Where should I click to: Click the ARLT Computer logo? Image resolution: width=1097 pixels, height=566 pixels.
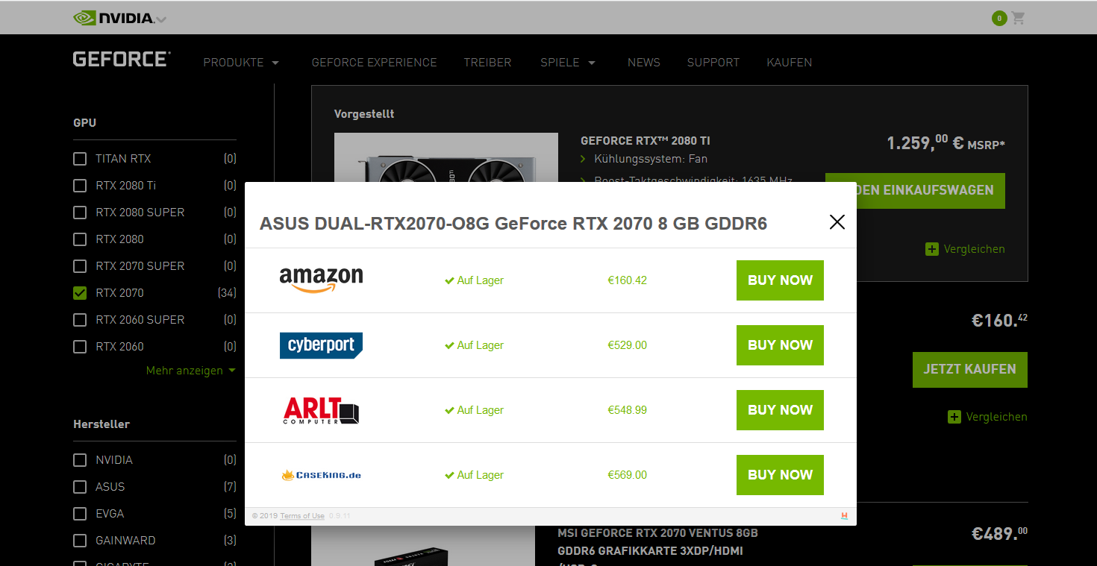[321, 410]
